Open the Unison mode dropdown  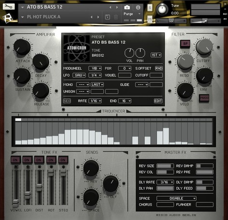(82, 91)
